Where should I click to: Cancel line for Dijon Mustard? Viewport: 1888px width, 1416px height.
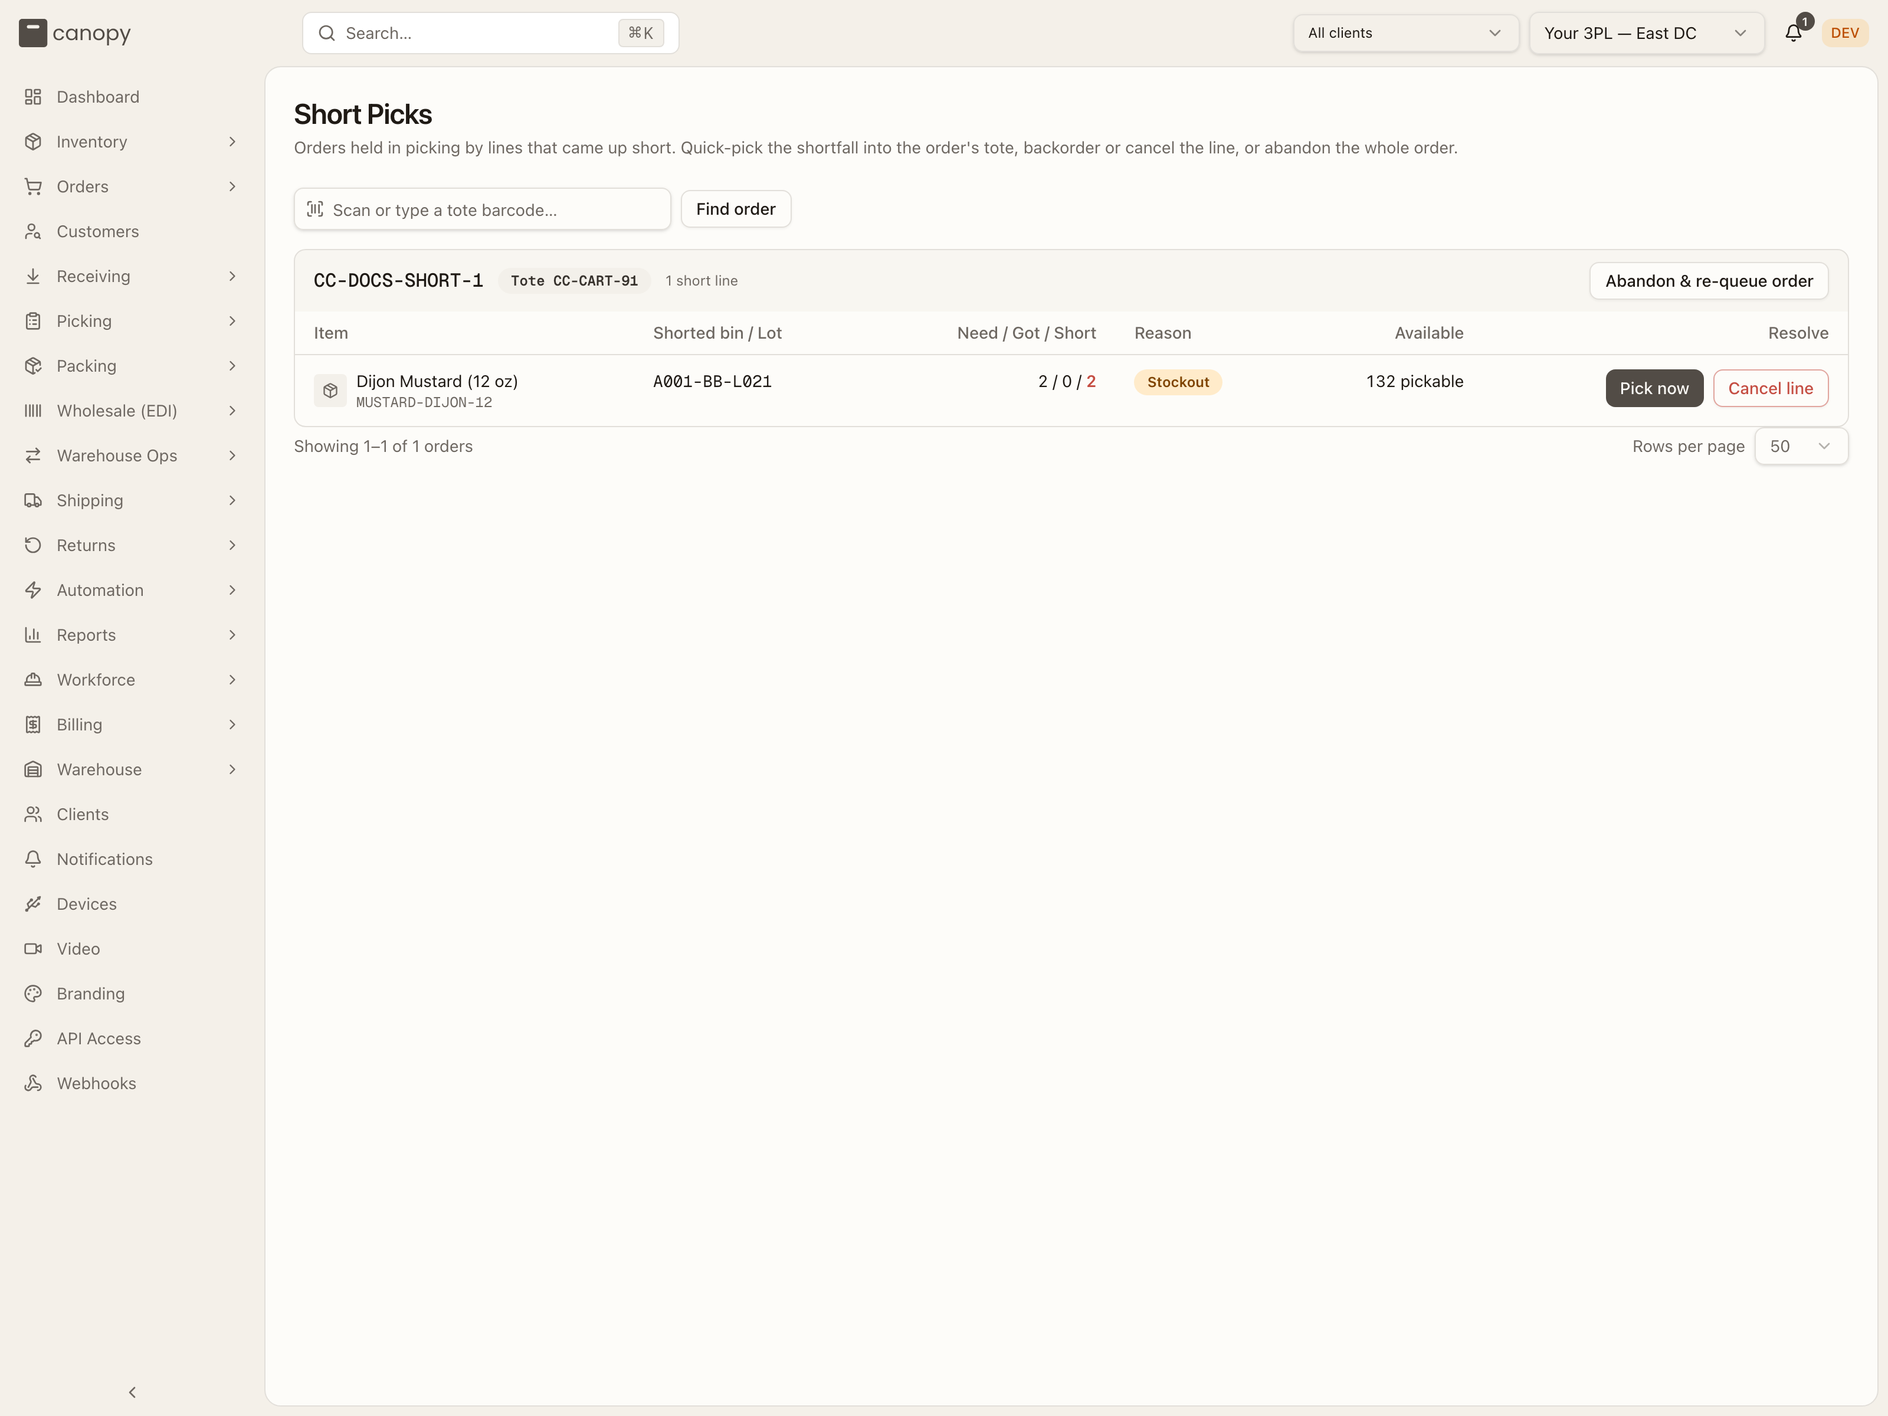(1770, 388)
